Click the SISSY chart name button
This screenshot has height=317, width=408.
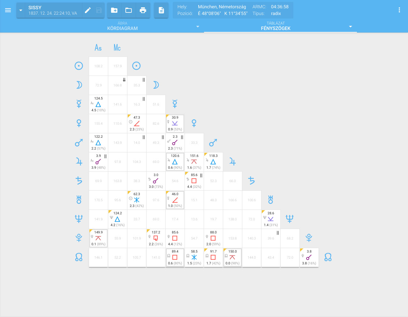pos(53,10)
